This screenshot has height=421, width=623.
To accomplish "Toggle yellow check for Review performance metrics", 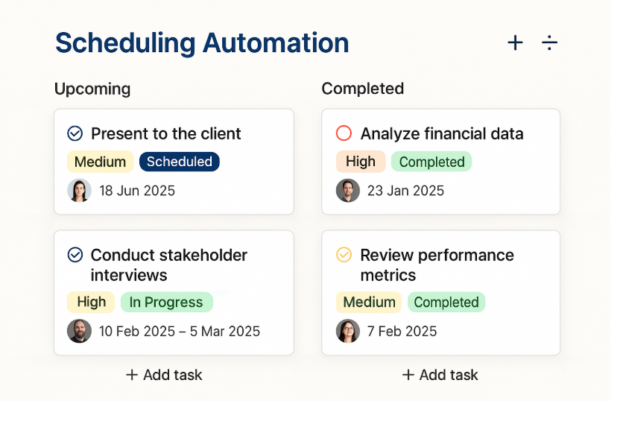I will tap(344, 255).
